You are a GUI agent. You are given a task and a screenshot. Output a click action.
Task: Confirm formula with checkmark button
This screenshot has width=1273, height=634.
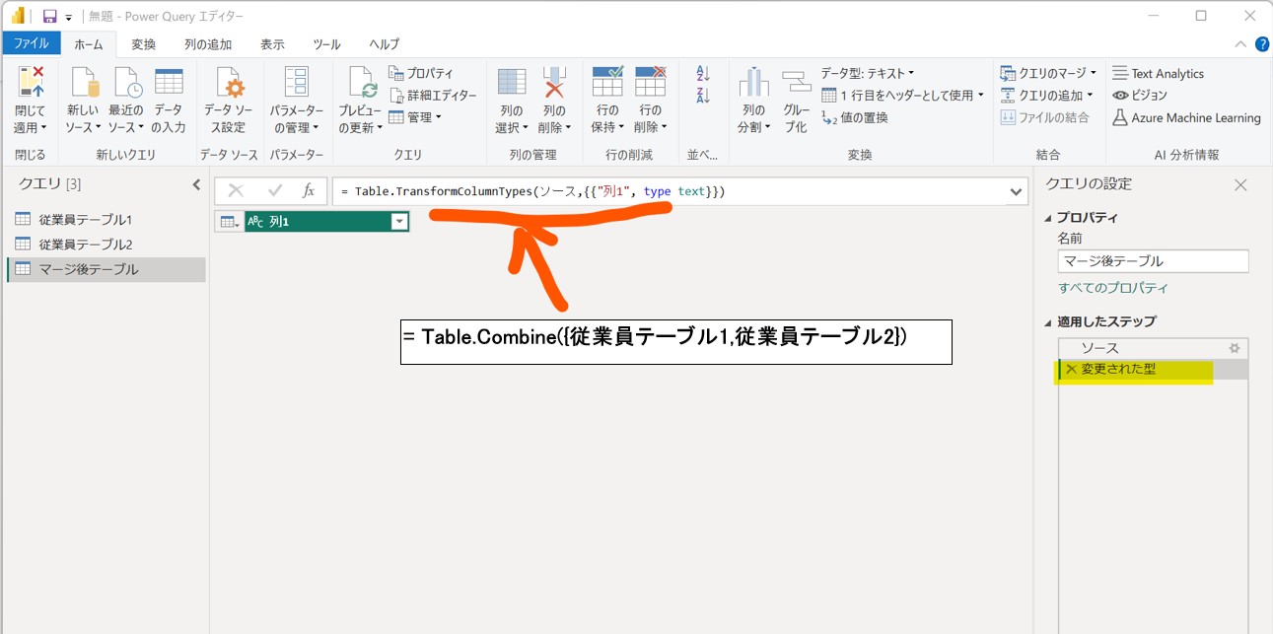click(x=274, y=191)
